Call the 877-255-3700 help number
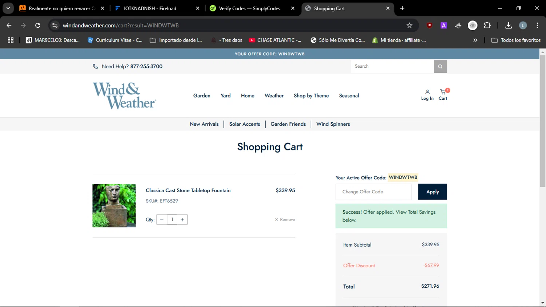The image size is (546, 307). (146, 66)
